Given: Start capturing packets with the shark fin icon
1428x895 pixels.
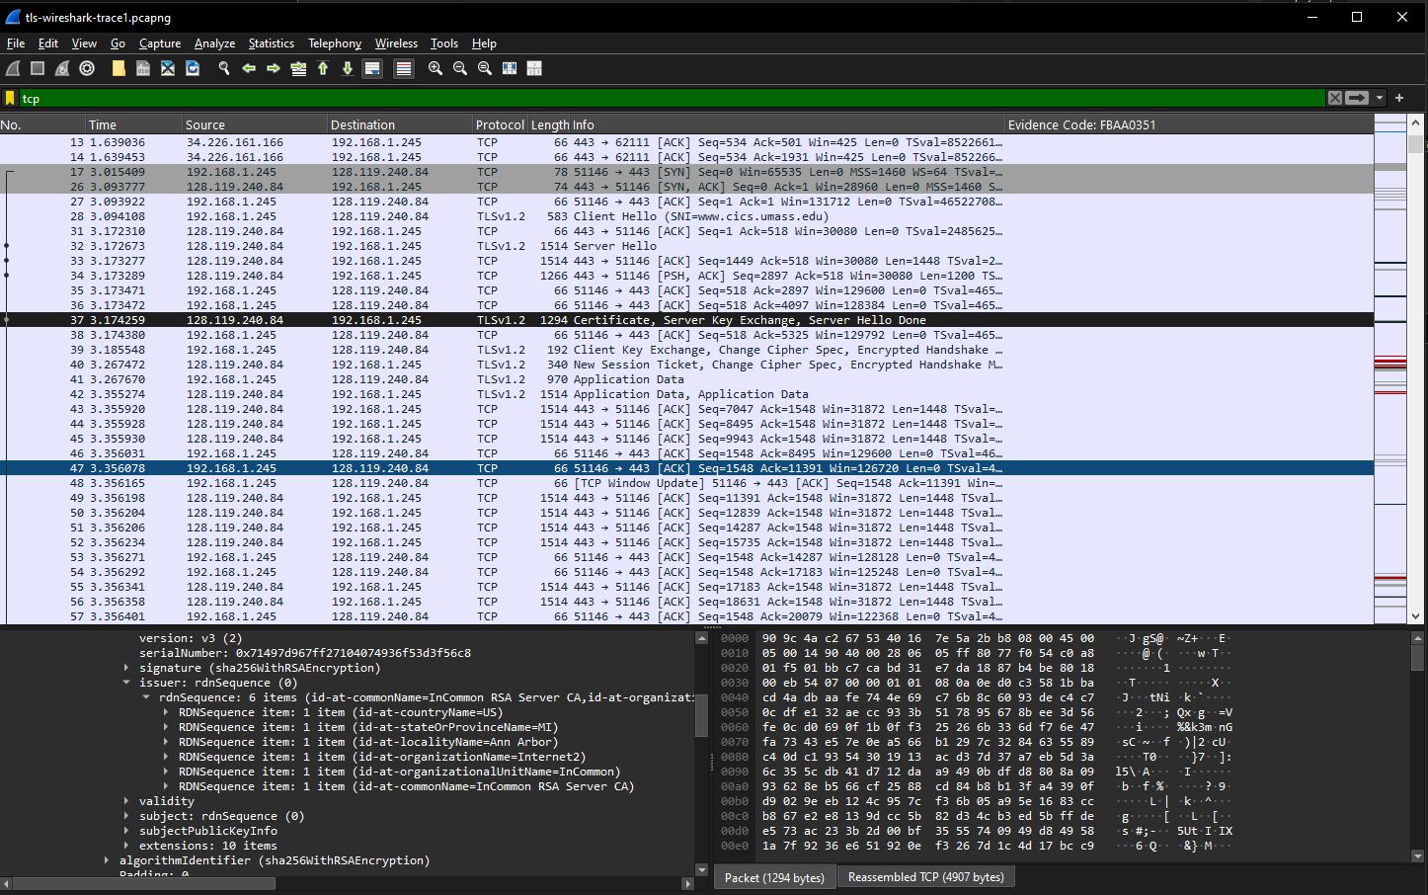Looking at the screenshot, I should tap(13, 68).
